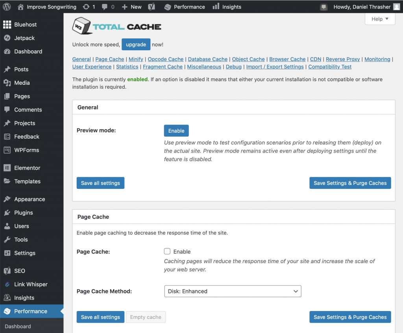403x333 pixels.
Task: Open the Minify settings tab
Action: [136, 59]
